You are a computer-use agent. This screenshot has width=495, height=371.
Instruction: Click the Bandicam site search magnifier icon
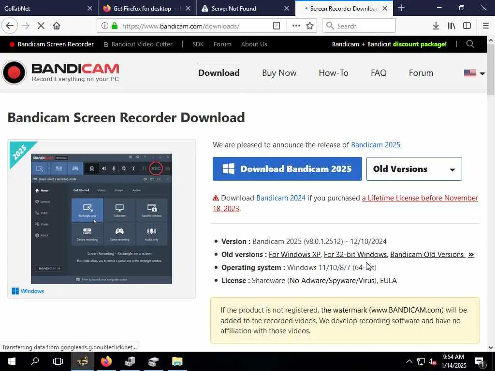(470, 44)
